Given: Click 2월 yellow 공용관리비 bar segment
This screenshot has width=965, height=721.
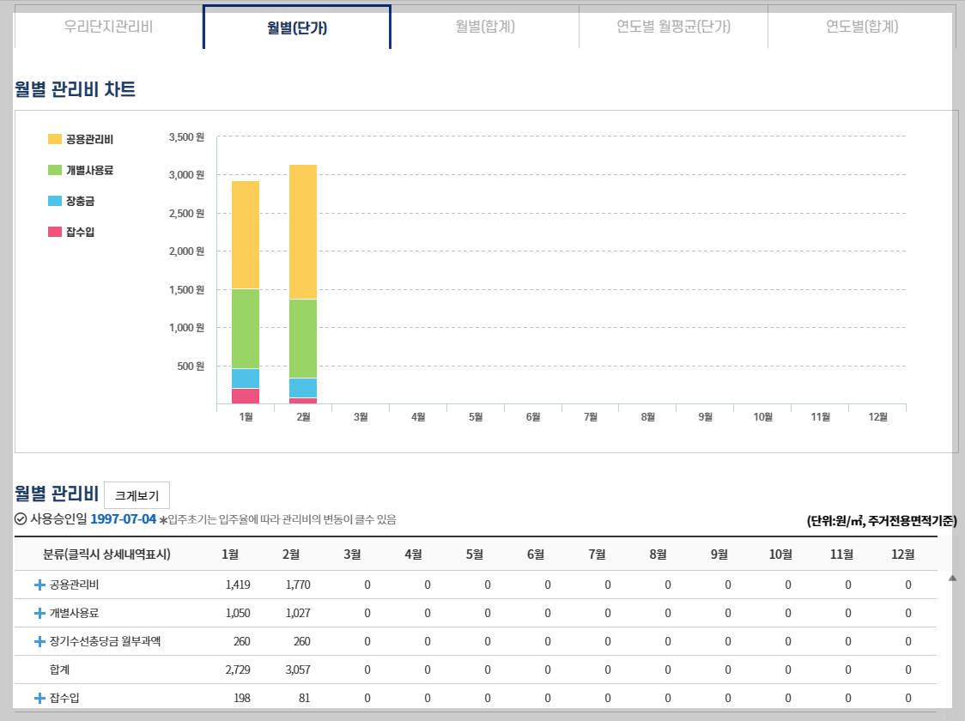Looking at the screenshot, I should [303, 232].
